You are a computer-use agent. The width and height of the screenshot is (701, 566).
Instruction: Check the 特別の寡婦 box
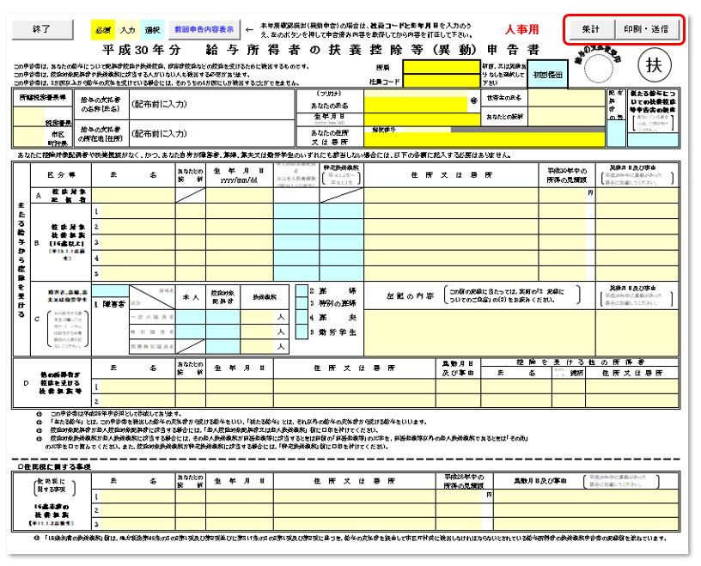point(302,303)
